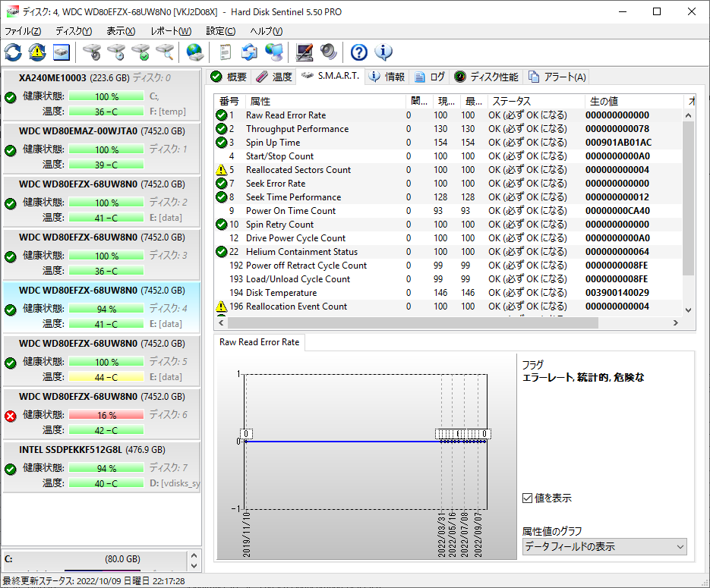This screenshot has height=588, width=710.
Task: Switch to the 温度 tab
Action: point(274,77)
